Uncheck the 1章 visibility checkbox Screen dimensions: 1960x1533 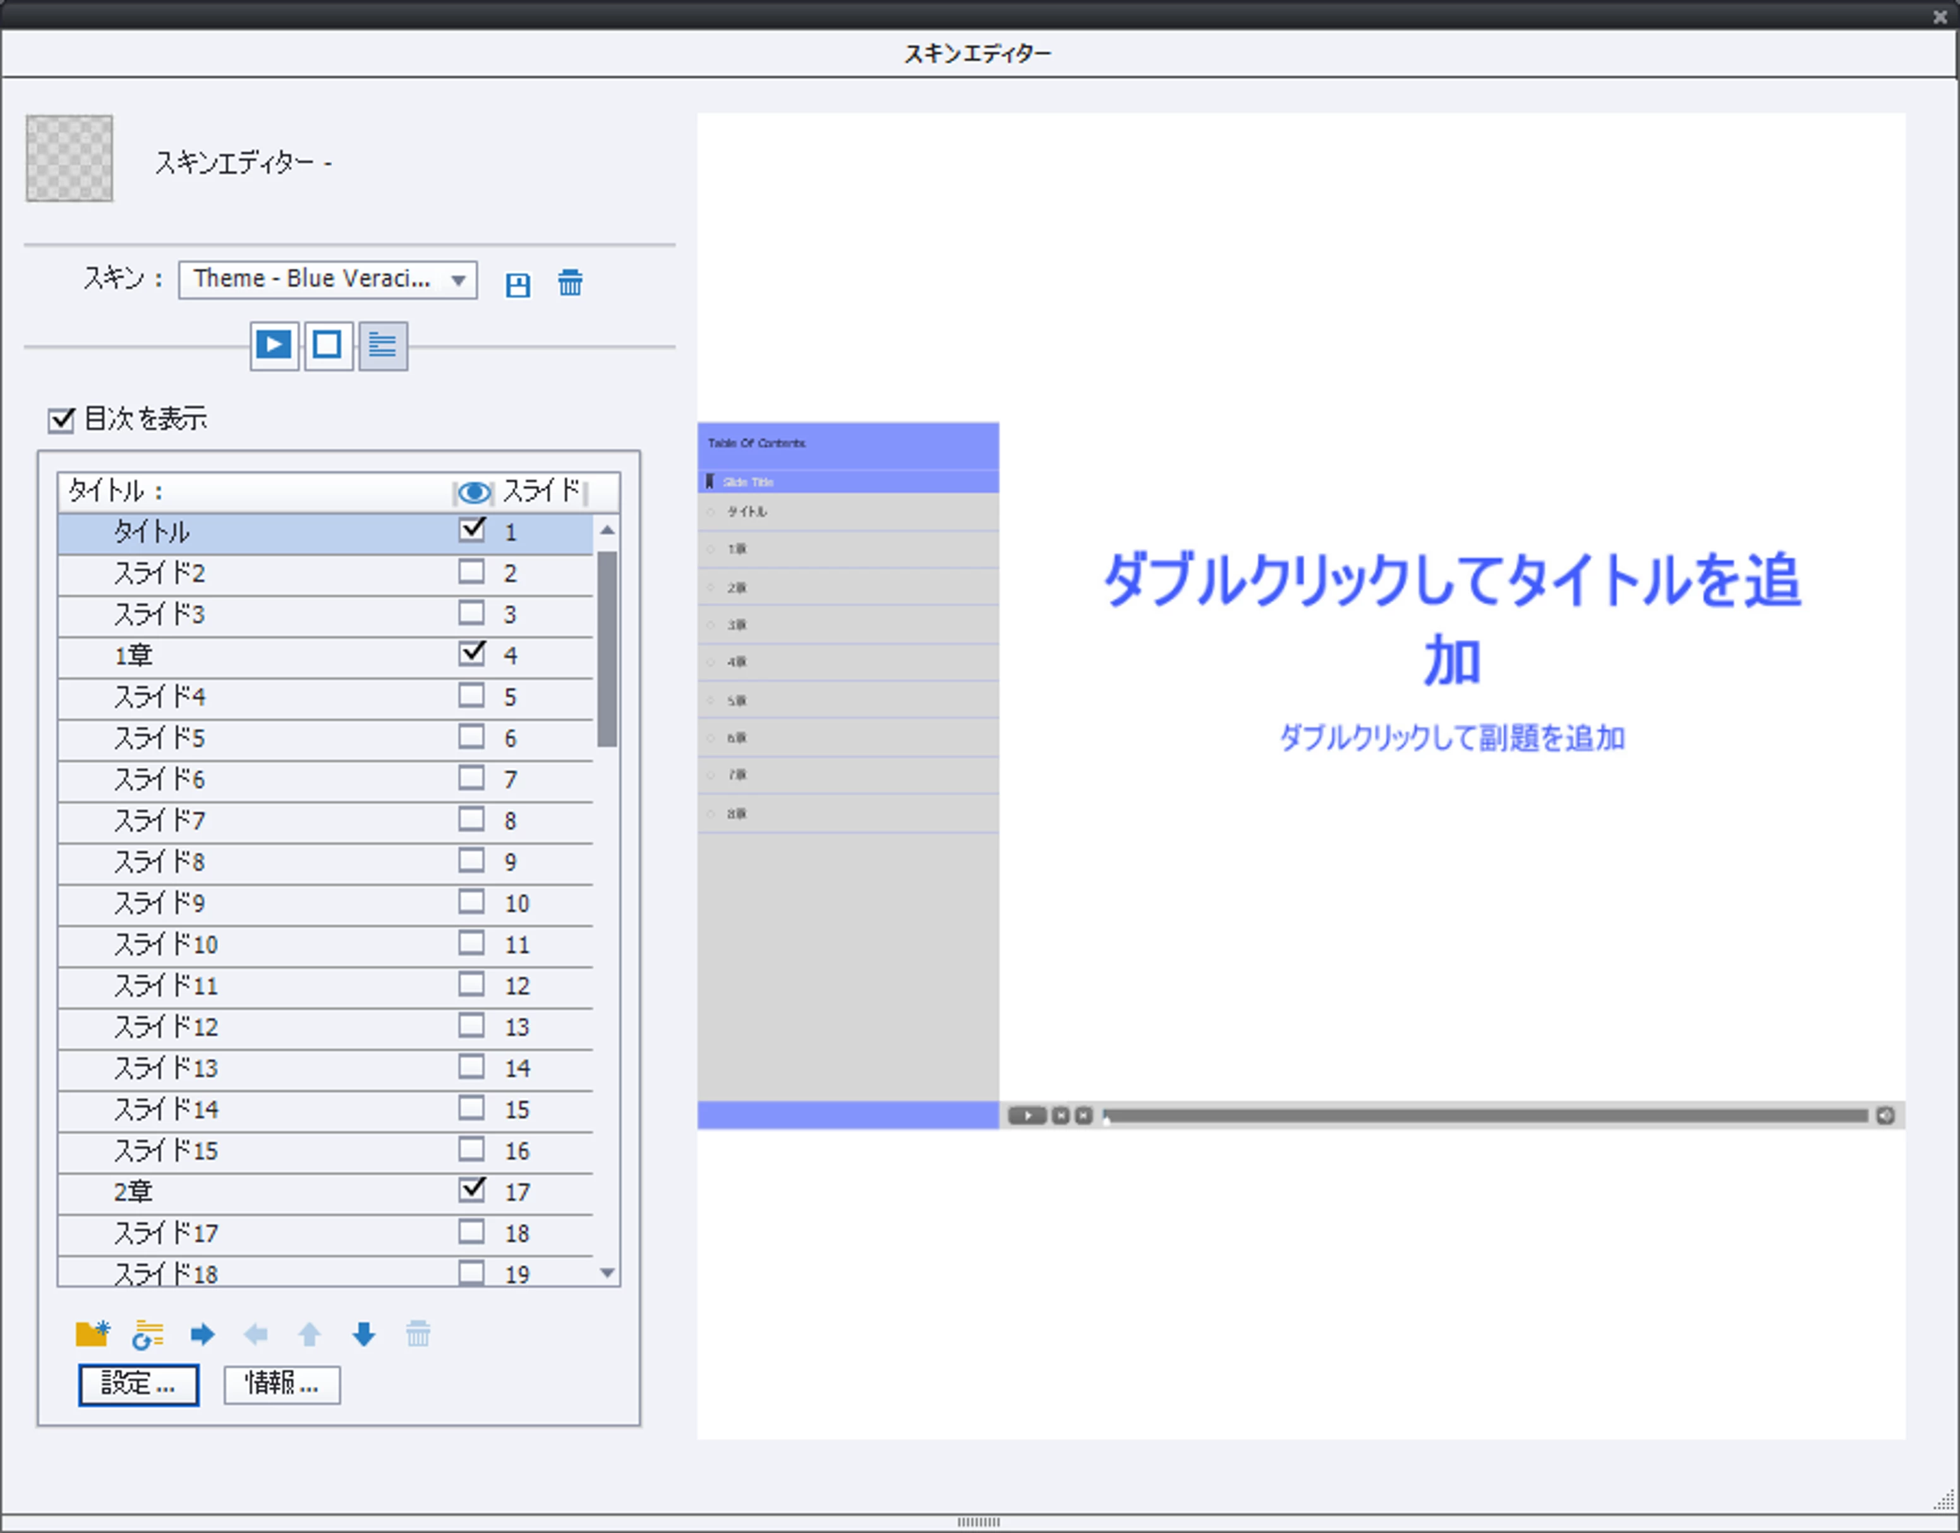(x=471, y=653)
